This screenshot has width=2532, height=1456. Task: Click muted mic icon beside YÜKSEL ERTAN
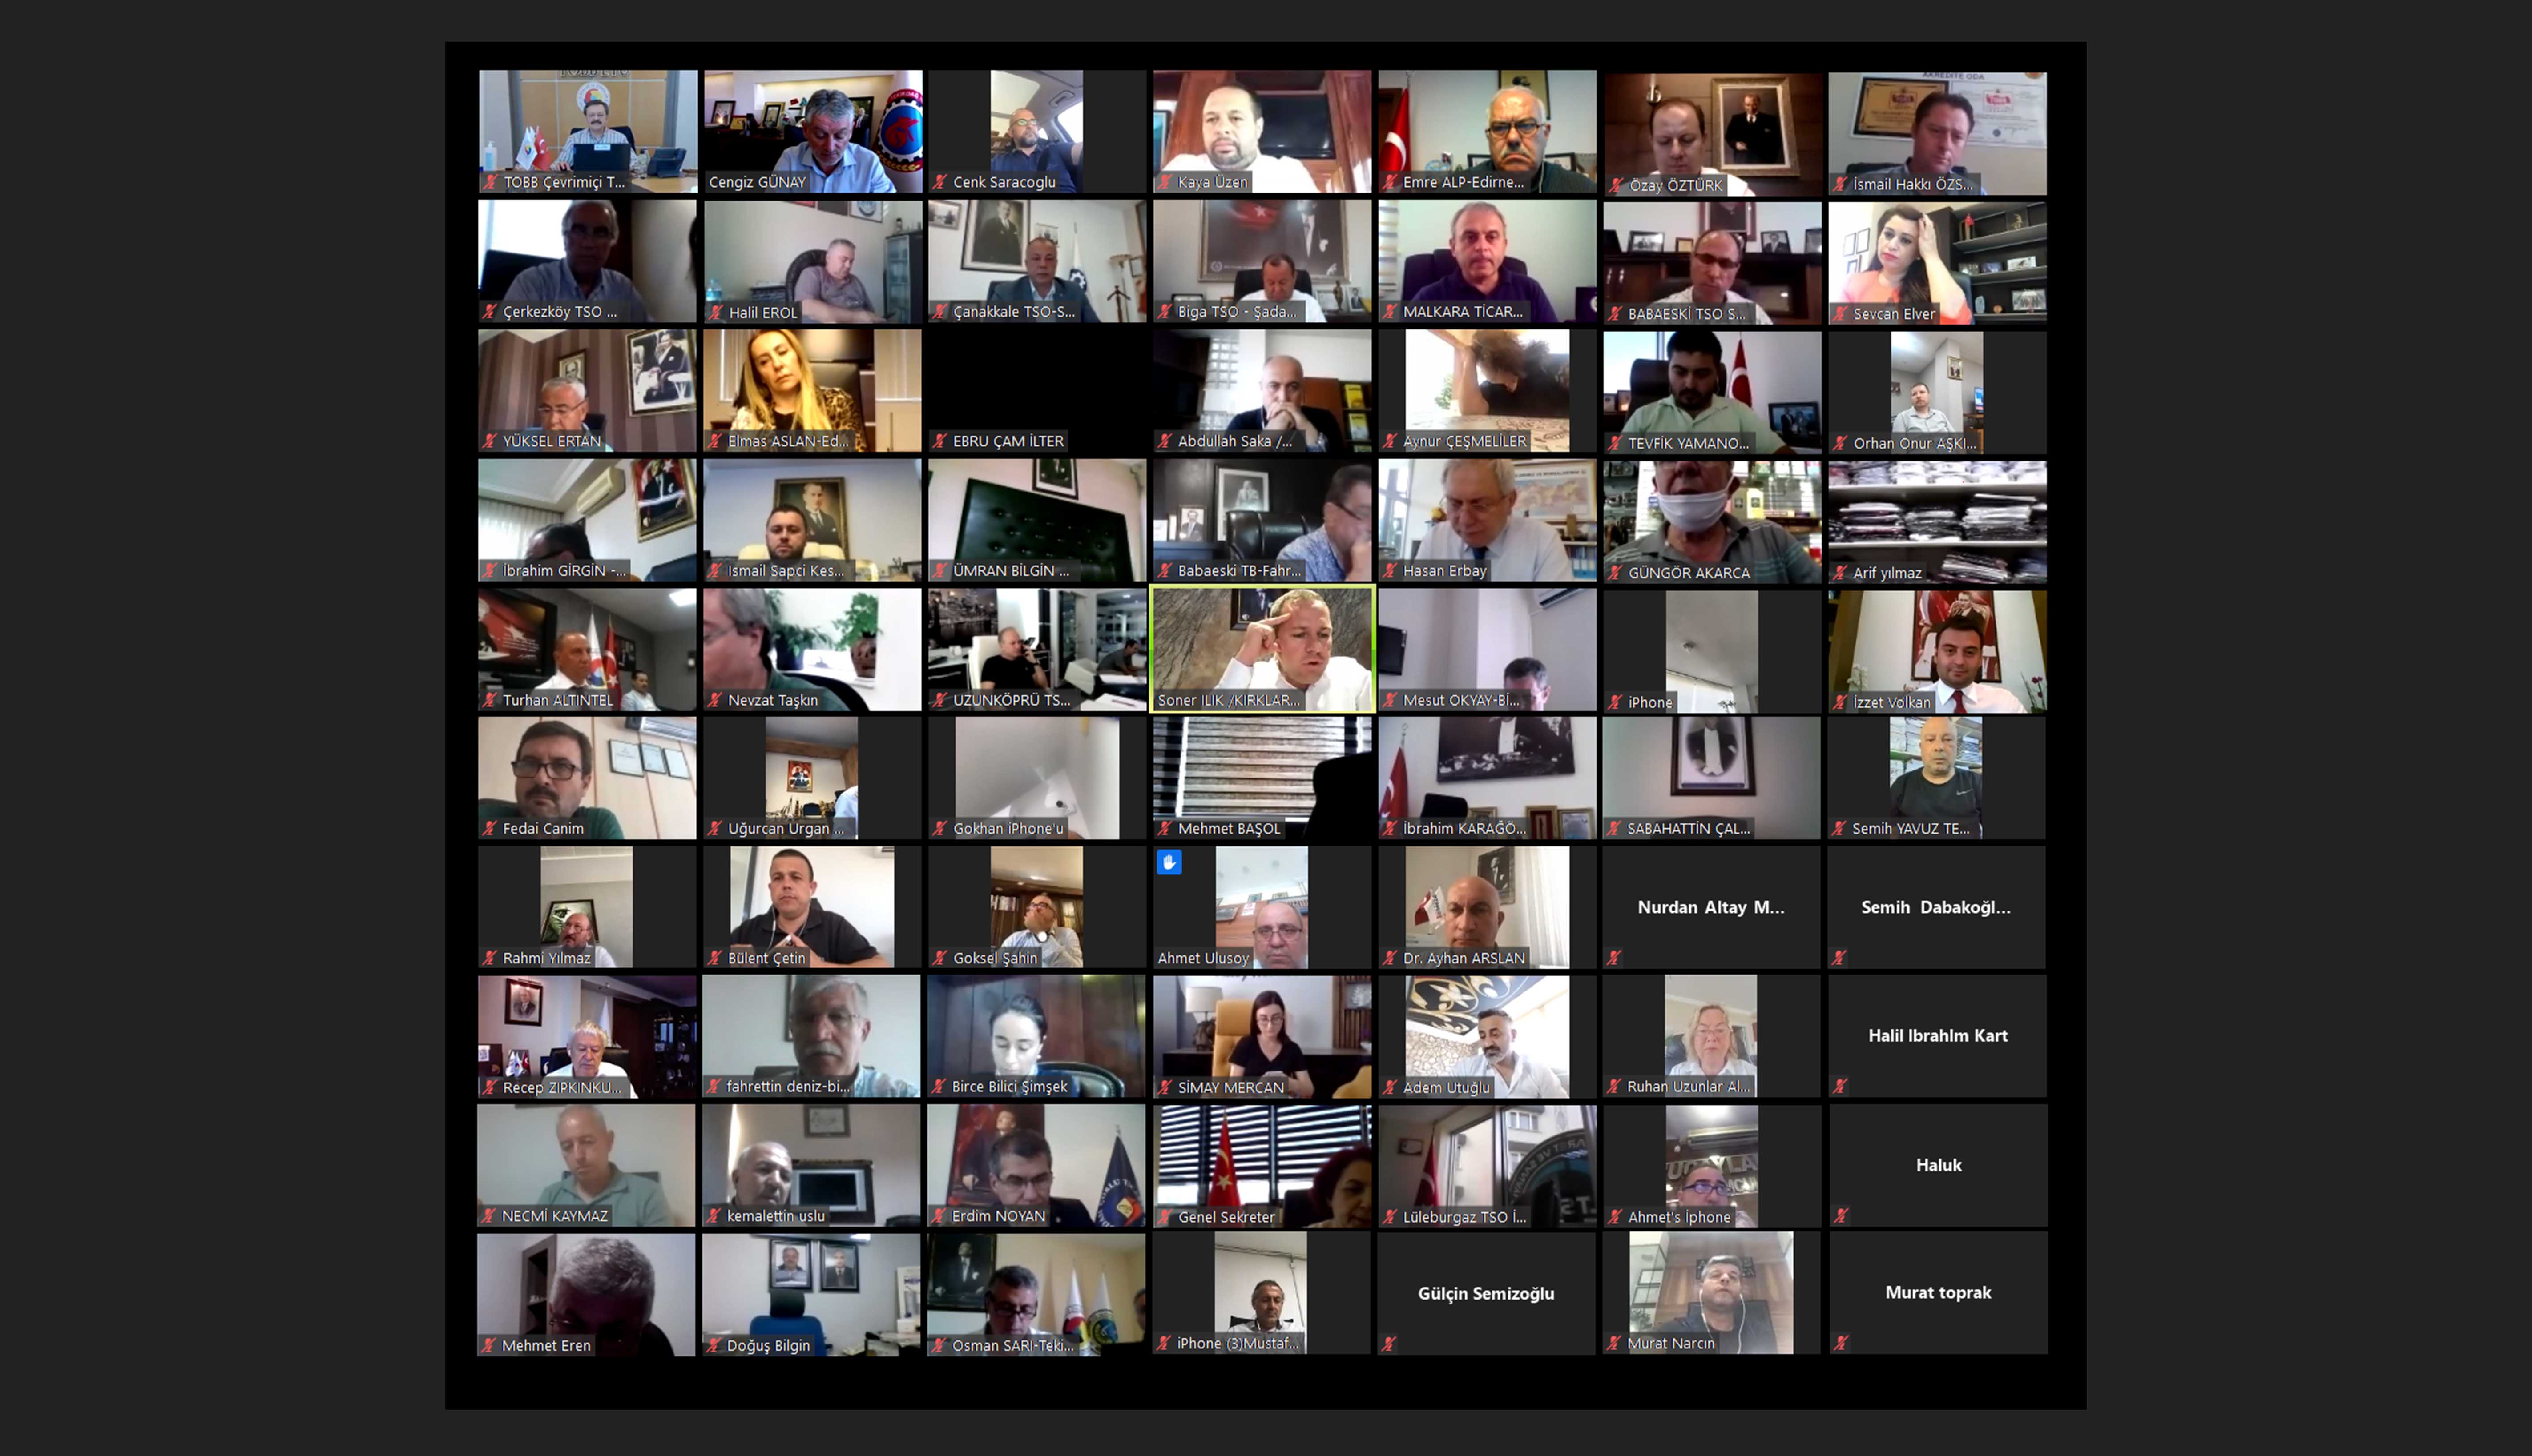pos(490,441)
